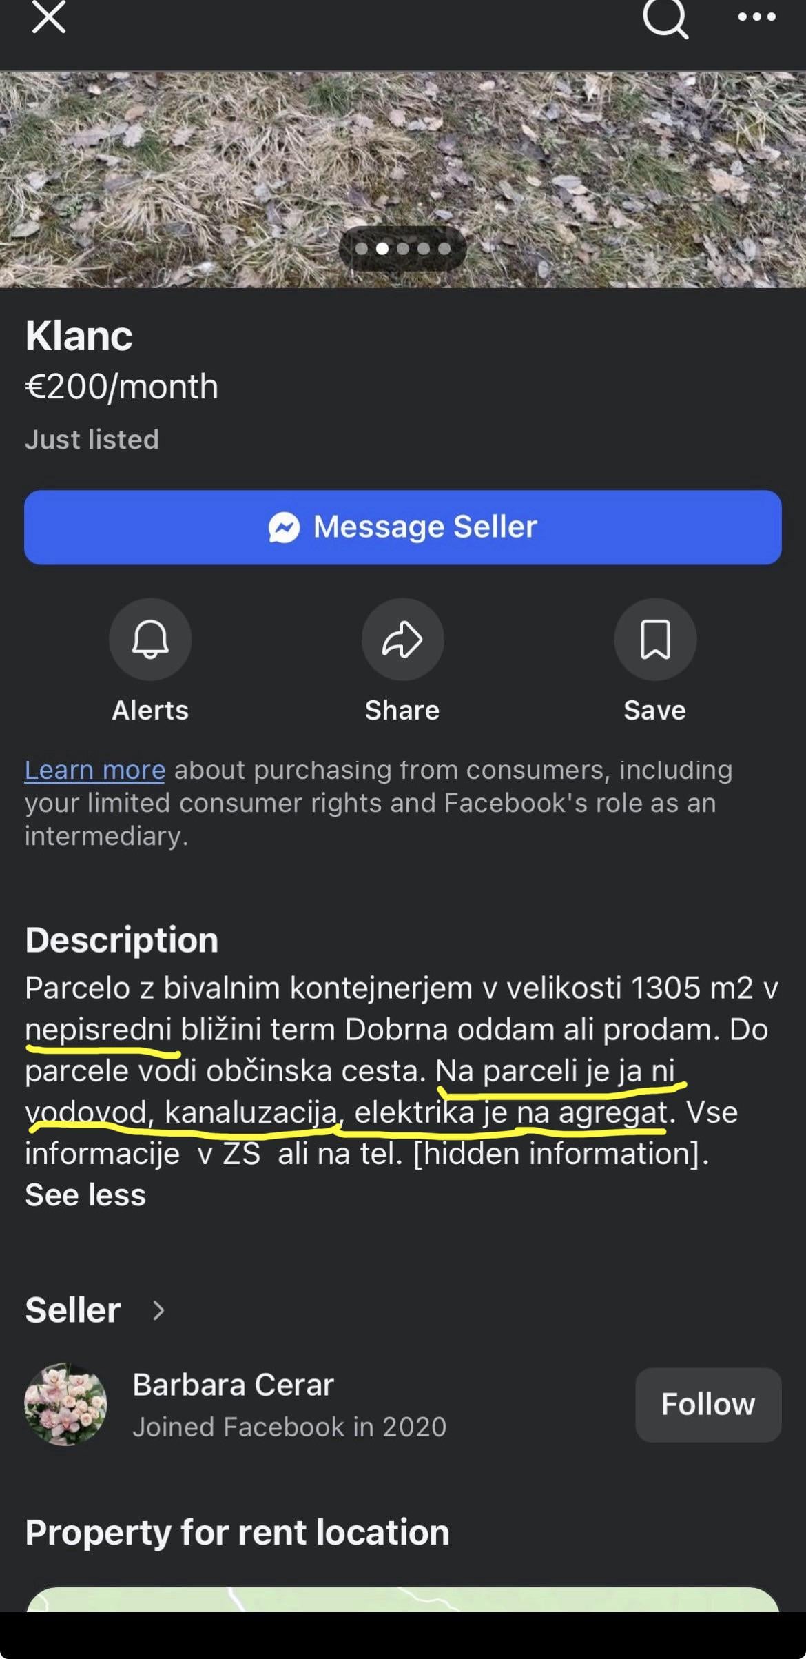Tap the Alerts bell icon
The height and width of the screenshot is (1659, 806).
point(150,639)
